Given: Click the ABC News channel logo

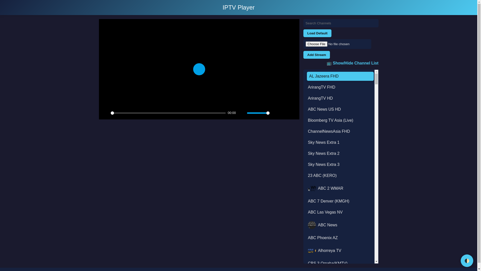Looking at the screenshot, I should 312,225.
